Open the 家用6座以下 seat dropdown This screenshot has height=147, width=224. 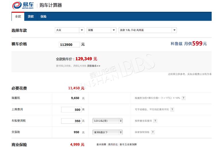pyautogui.click(x=108, y=132)
